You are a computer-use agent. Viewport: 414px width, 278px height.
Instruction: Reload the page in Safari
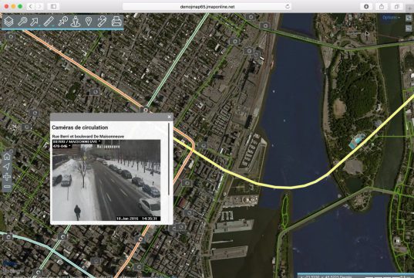[288, 7]
